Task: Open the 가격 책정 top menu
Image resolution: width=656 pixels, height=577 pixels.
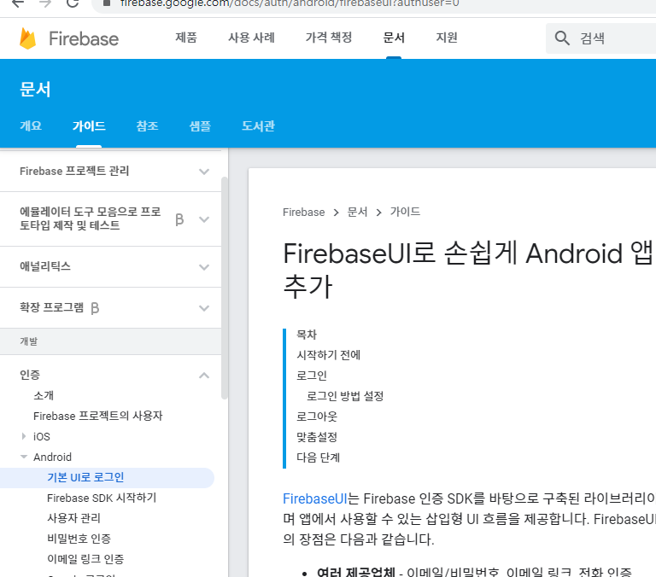Action: 328,38
